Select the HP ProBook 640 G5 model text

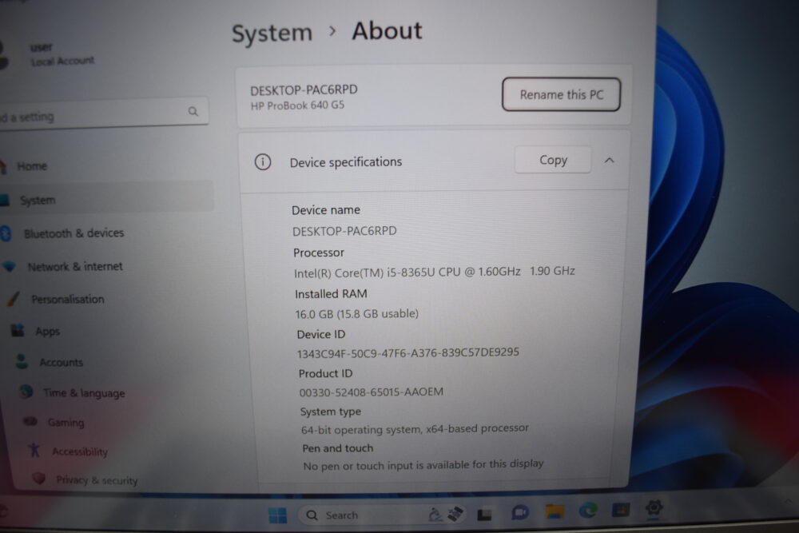(297, 105)
